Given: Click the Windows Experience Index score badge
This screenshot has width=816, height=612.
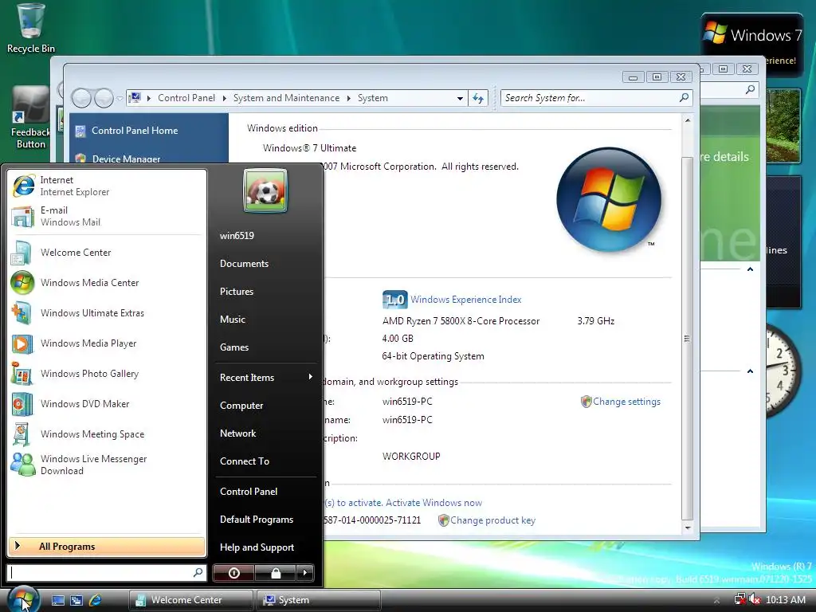Looking at the screenshot, I should pyautogui.click(x=394, y=300).
